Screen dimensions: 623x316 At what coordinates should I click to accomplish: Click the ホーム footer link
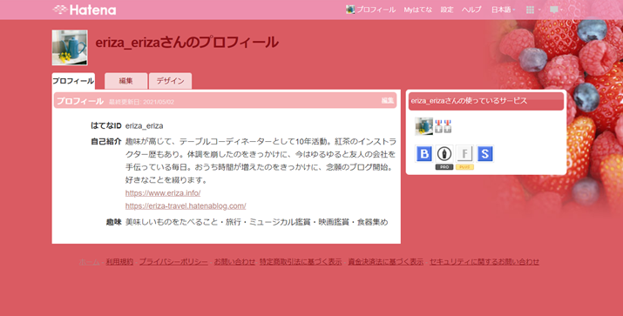click(x=90, y=262)
